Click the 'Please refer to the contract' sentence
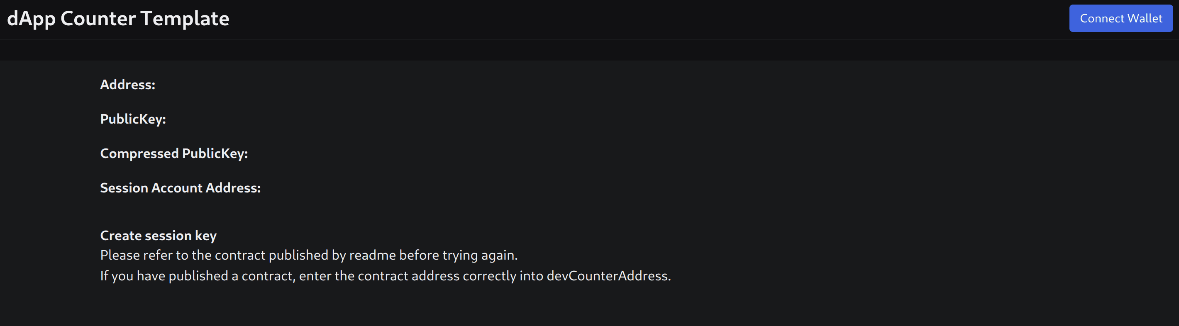 tap(309, 255)
